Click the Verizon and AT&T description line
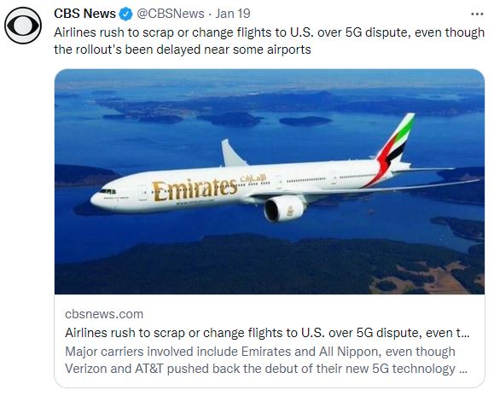This screenshot has height=396, width=494. pyautogui.click(x=266, y=369)
